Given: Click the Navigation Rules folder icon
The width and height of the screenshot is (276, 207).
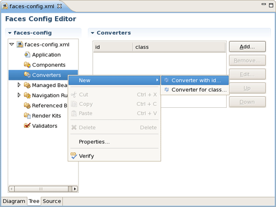Looking at the screenshot, I should coord(27,95).
